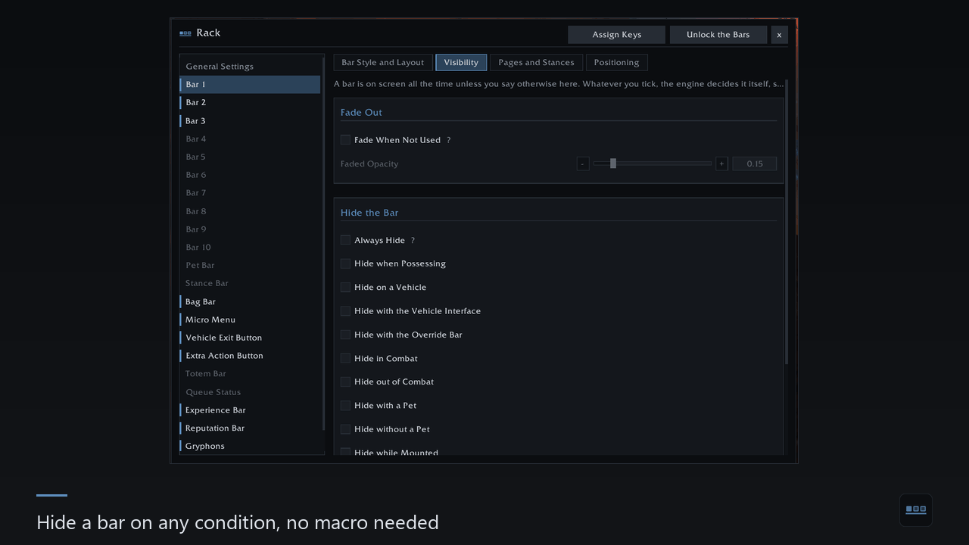Select Micro Menu in the sidebar

[250, 319]
